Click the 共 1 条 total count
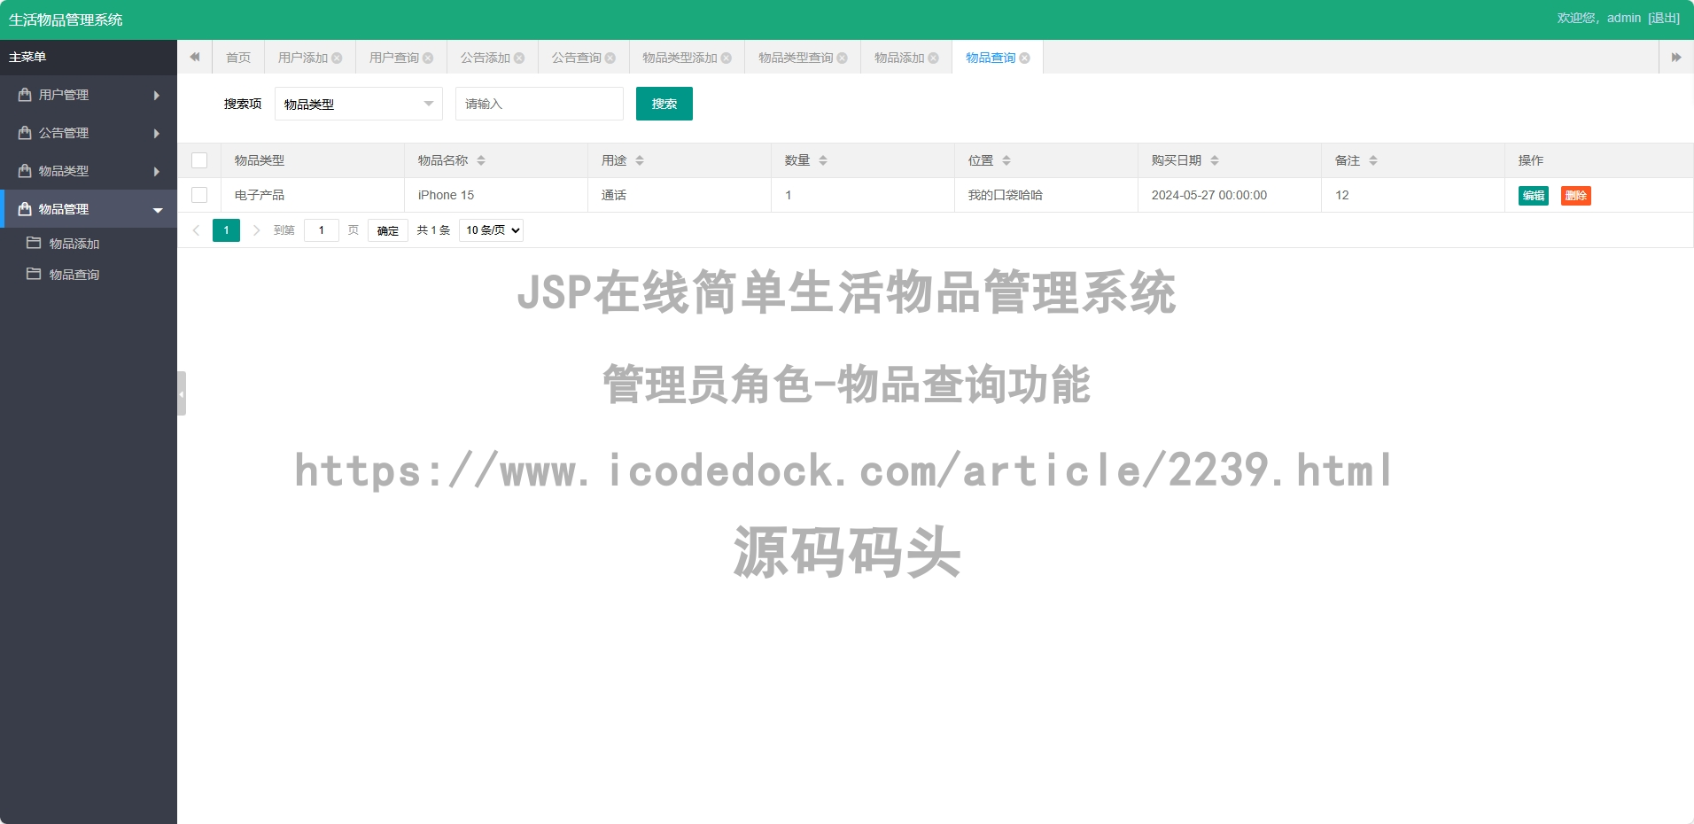This screenshot has height=824, width=1694. (x=434, y=230)
